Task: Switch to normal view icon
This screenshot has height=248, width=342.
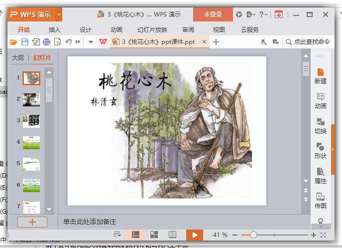Action: pos(135,235)
